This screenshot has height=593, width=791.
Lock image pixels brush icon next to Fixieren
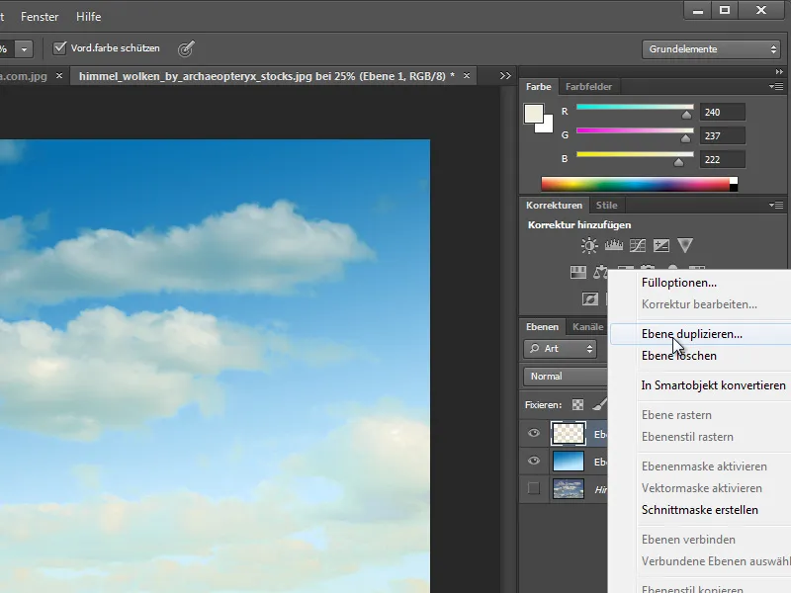click(600, 404)
